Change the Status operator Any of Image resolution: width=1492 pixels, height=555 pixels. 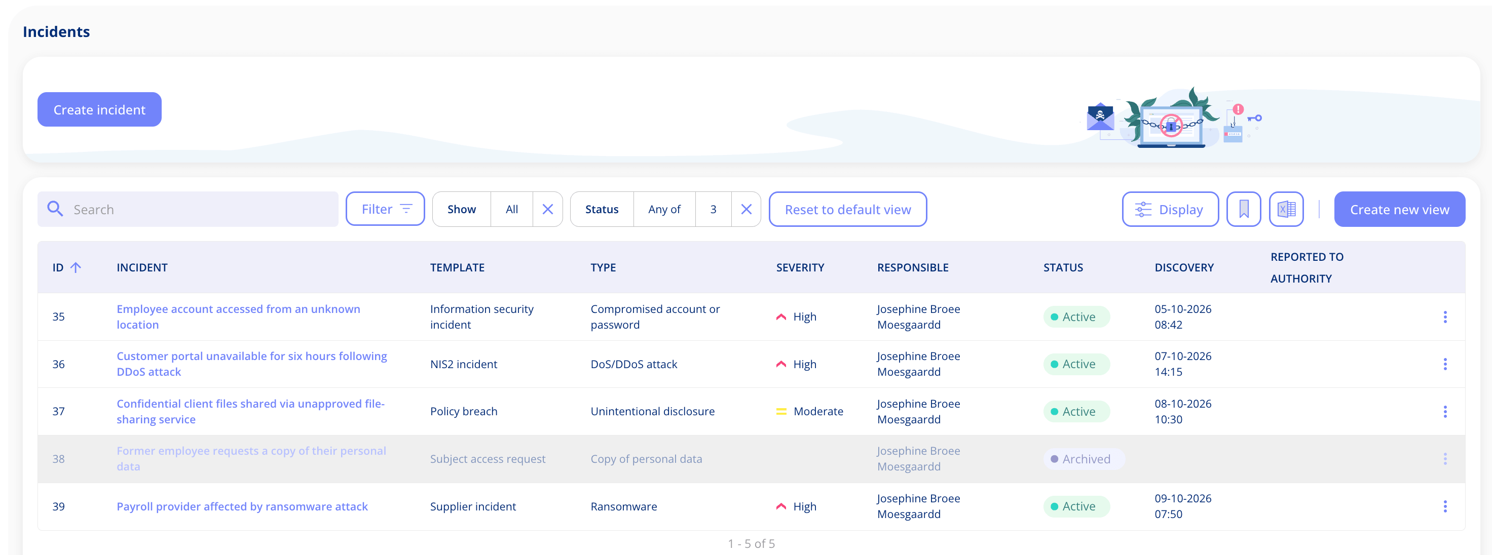[x=664, y=209]
